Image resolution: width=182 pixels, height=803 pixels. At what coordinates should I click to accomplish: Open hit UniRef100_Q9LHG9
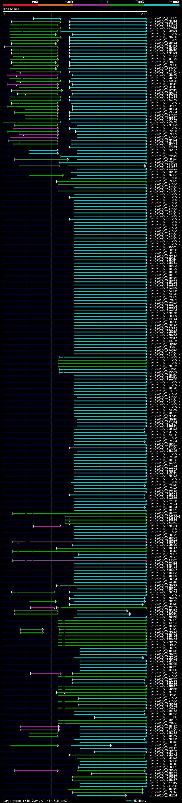[x=163, y=46]
